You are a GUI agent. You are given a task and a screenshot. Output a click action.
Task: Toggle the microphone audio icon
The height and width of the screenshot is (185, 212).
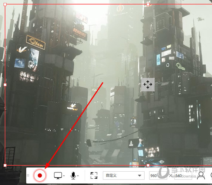[x=73, y=175]
